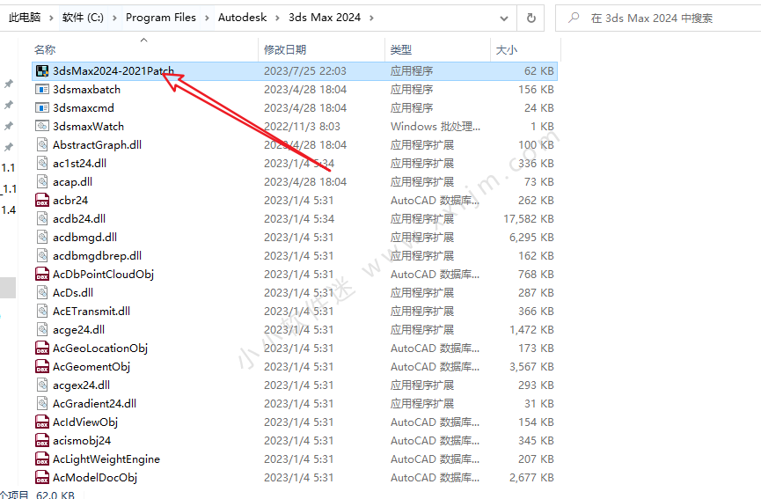Click the AcGeomentObj DBX icon
Screen dimensions: 761x499
42,366
